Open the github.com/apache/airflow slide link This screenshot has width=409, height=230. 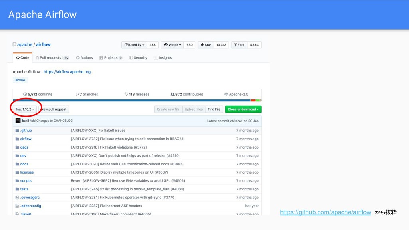tap(326, 212)
